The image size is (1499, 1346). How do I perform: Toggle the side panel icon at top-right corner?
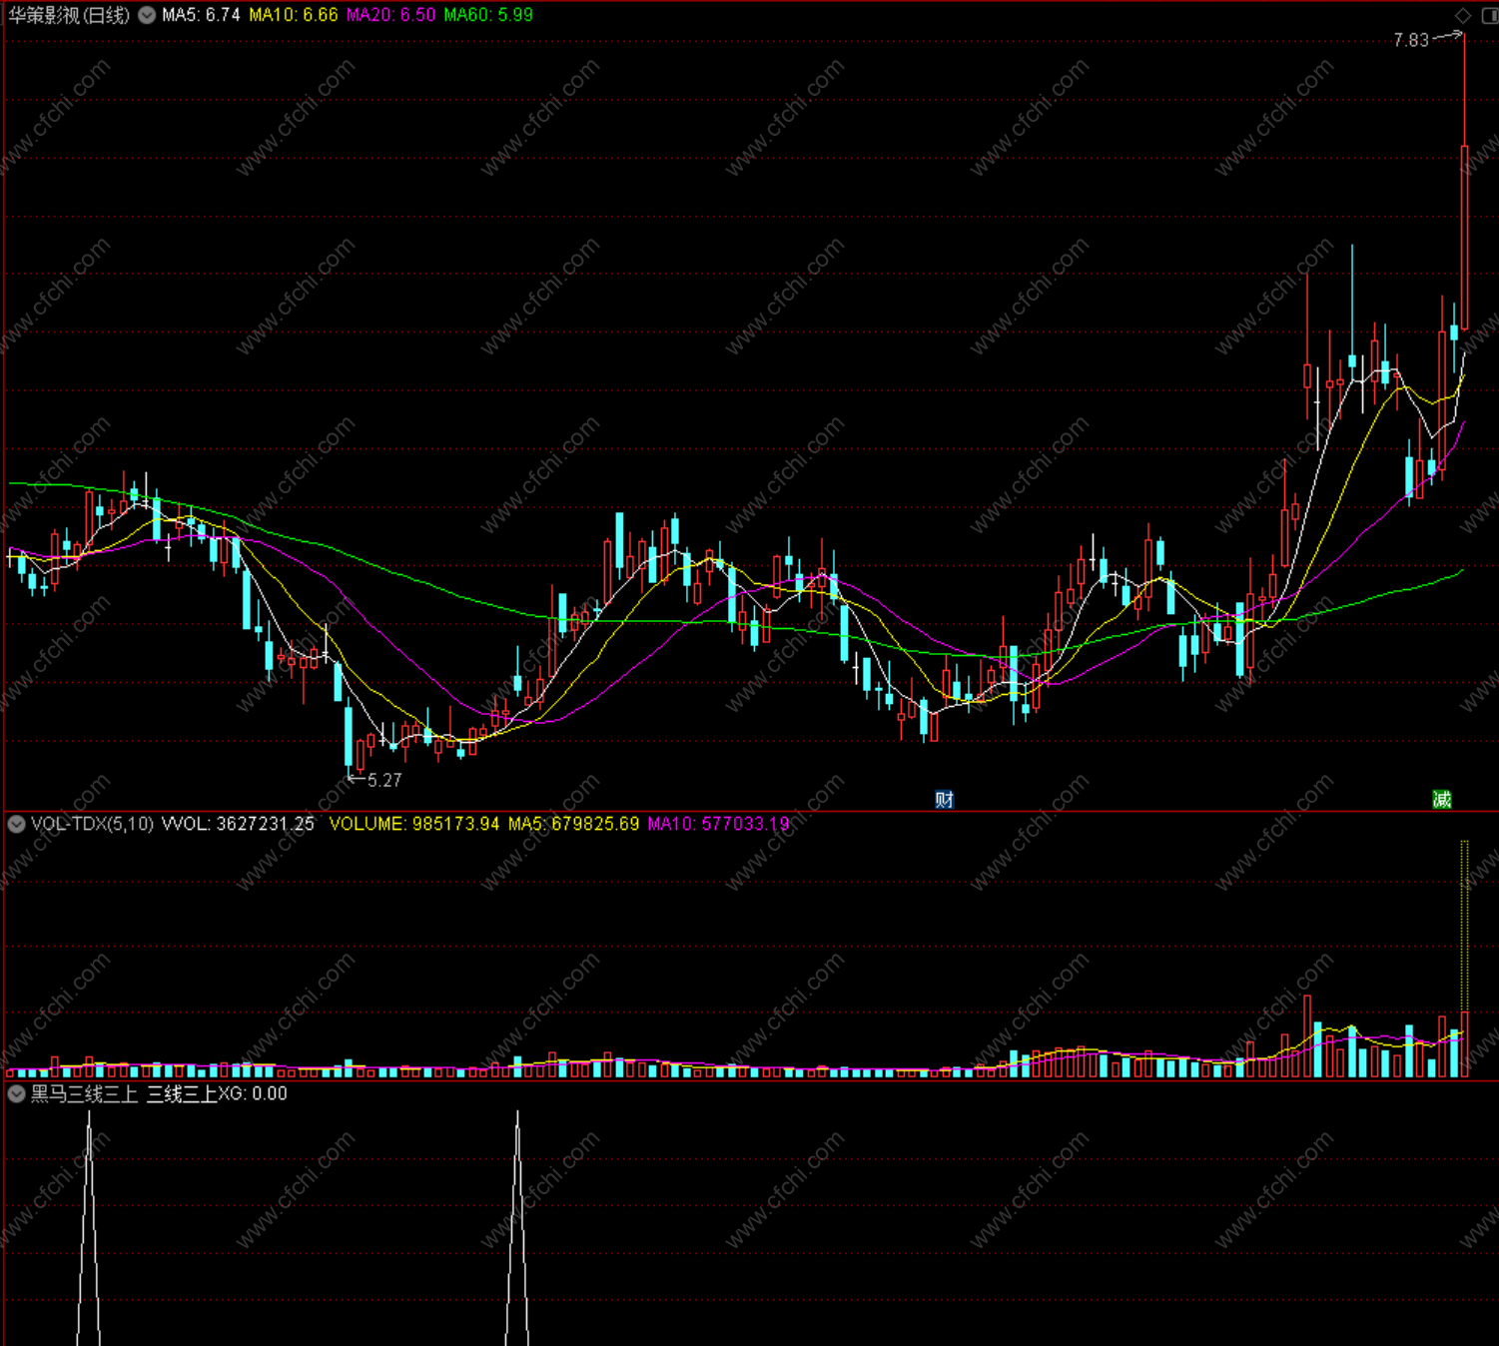[x=1489, y=15]
